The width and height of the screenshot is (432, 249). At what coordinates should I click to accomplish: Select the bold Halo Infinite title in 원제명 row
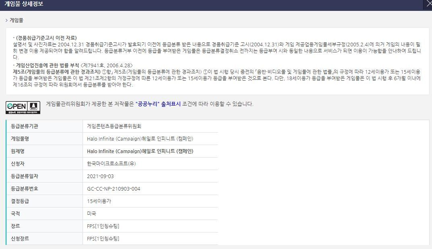140,151
